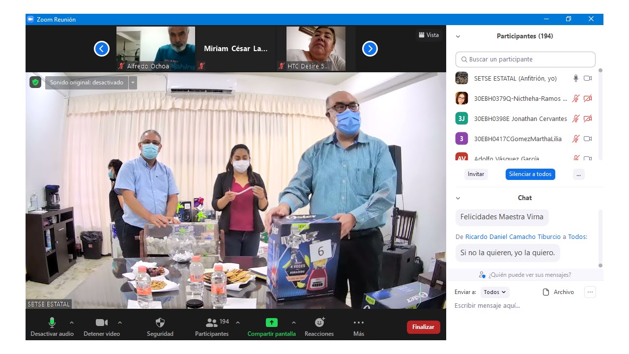Toggle the Participantes panel from the toolbar

(212, 323)
